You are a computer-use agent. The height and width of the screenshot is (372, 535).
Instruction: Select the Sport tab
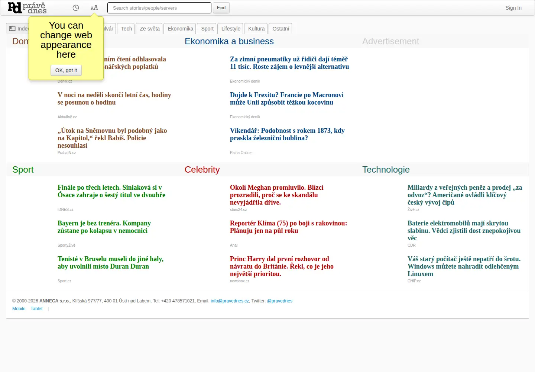click(207, 29)
